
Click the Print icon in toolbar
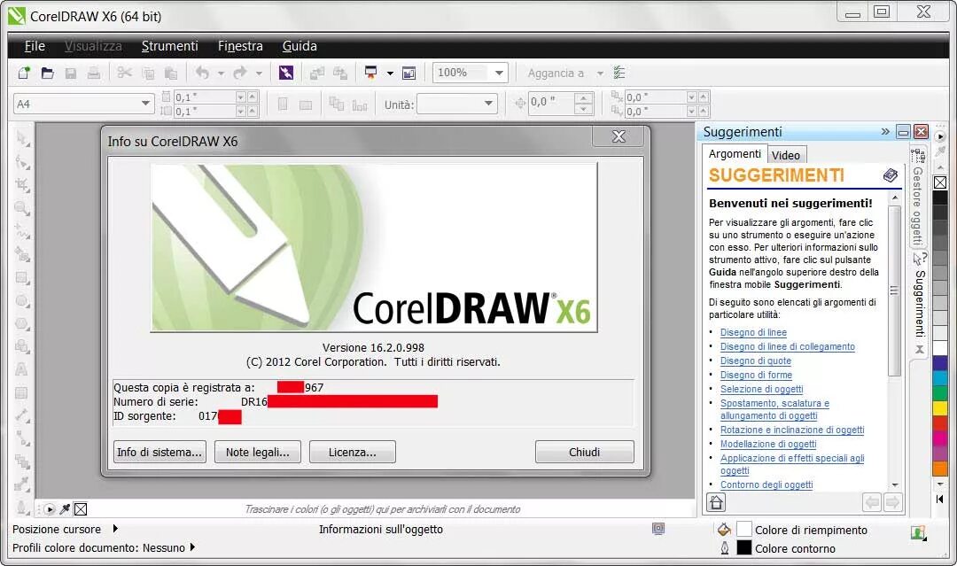(93, 74)
